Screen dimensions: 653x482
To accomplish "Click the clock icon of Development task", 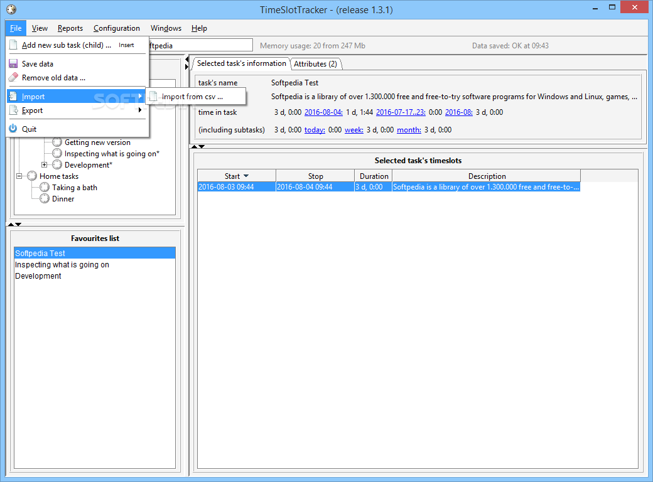I will point(57,165).
